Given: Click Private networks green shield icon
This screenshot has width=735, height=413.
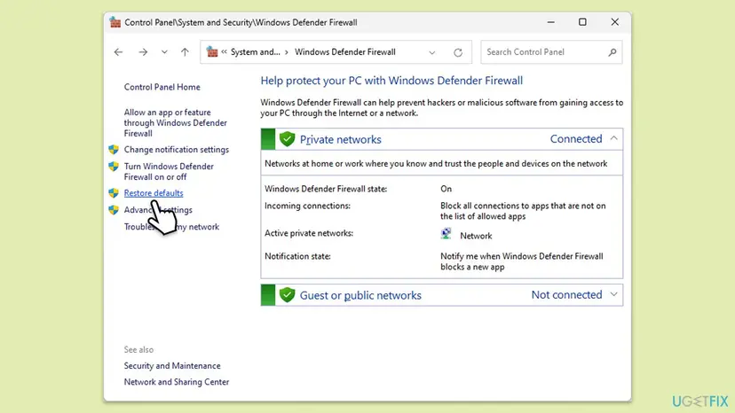Looking at the screenshot, I should [287, 139].
